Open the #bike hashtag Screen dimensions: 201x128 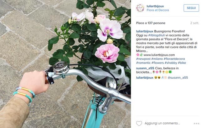(x=182, y=63)
